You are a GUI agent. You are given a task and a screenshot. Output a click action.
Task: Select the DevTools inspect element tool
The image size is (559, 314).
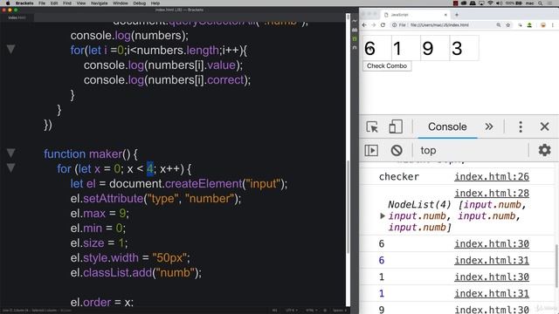point(372,126)
